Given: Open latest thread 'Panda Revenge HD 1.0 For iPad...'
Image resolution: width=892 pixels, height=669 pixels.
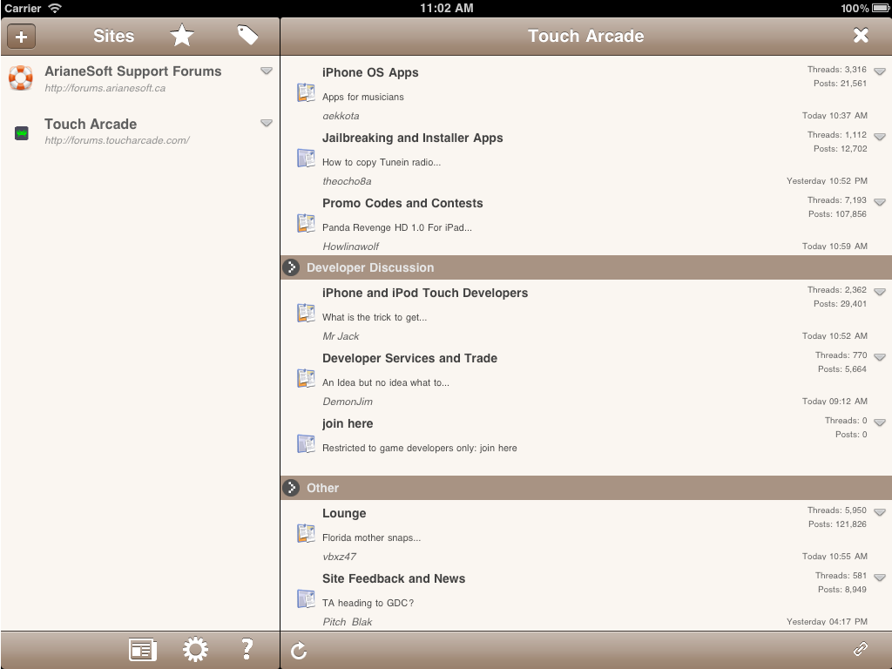Looking at the screenshot, I should pos(397,227).
